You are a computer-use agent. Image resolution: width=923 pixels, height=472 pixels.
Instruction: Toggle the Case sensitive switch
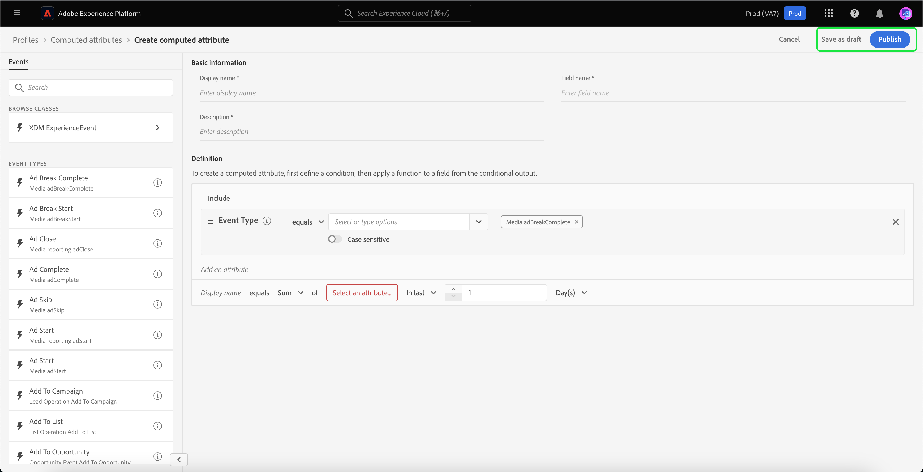click(335, 239)
